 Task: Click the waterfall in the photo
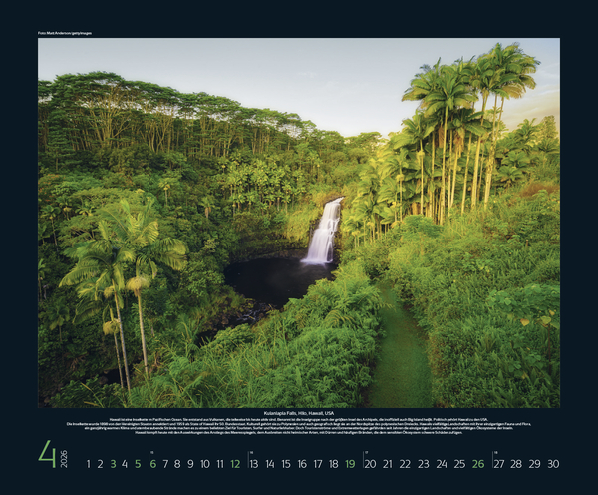coord(324,234)
